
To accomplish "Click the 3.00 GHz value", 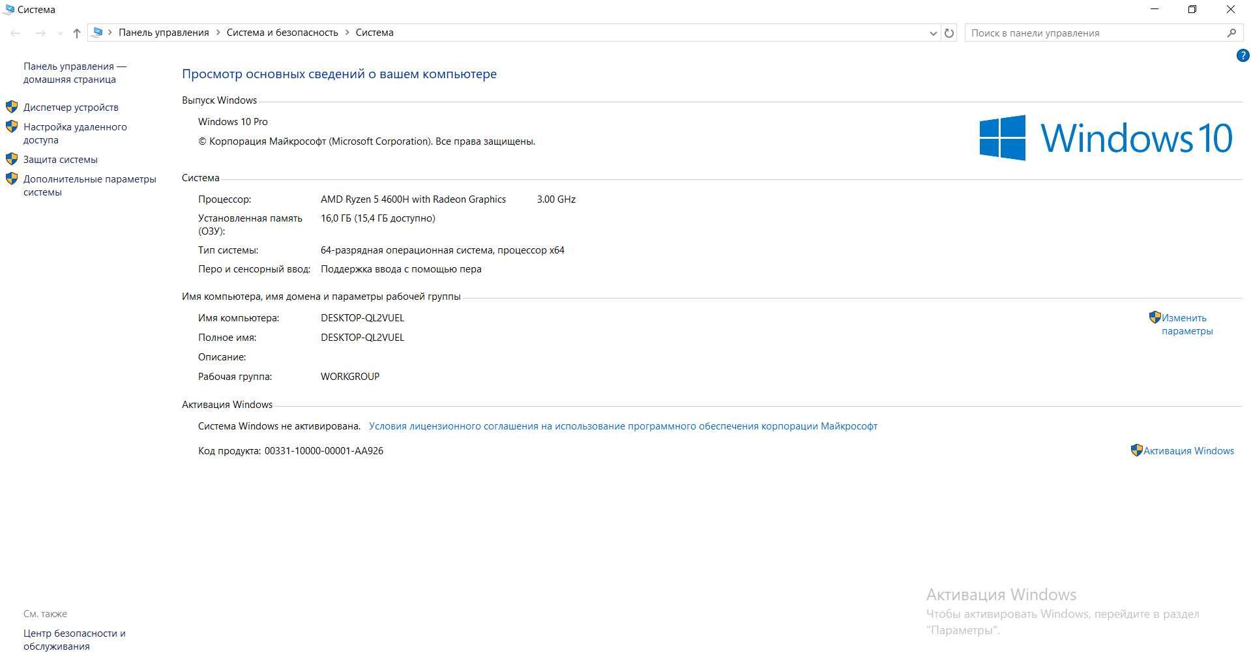I will click(556, 199).
